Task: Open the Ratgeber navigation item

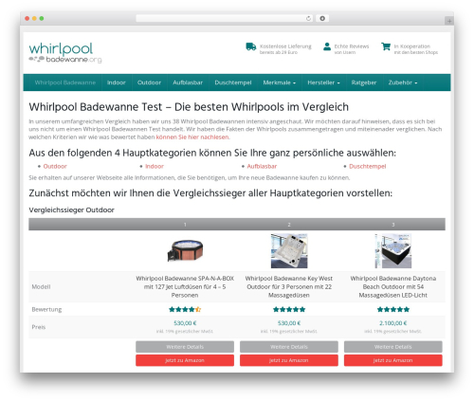Action: coord(364,82)
